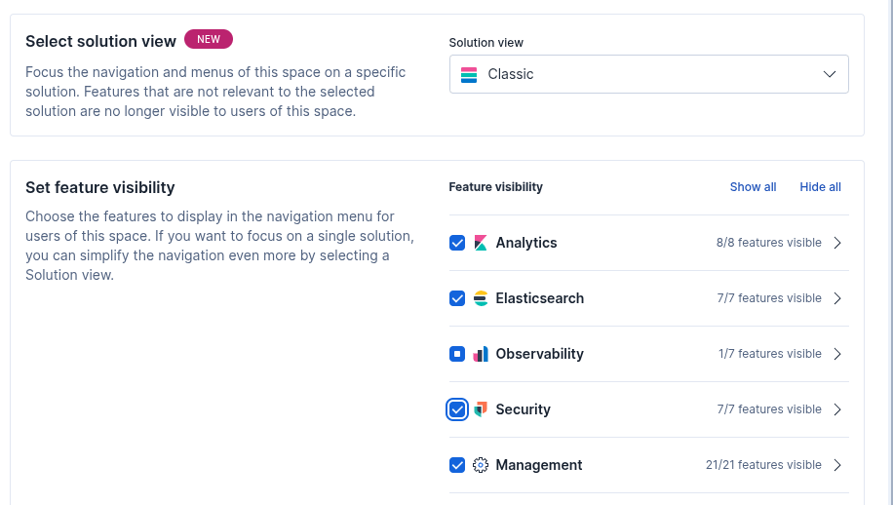Click the NEW badge beside solution view
The width and height of the screenshot is (893, 505).
pyautogui.click(x=209, y=40)
